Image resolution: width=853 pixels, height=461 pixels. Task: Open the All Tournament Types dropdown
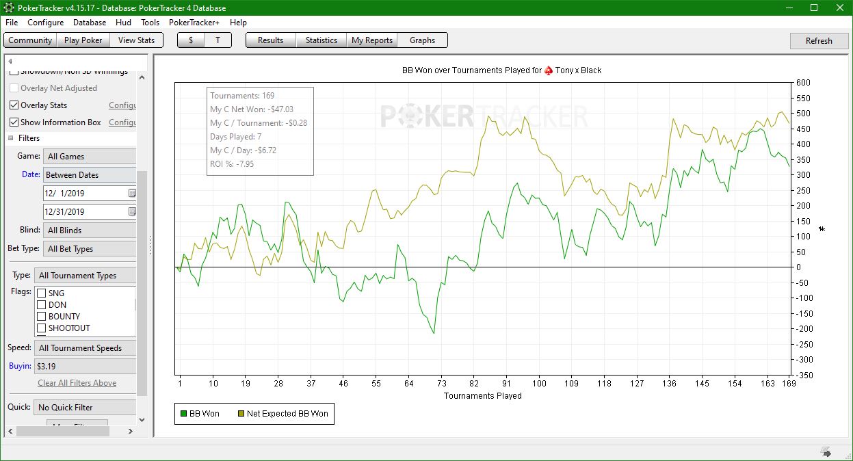(86, 276)
